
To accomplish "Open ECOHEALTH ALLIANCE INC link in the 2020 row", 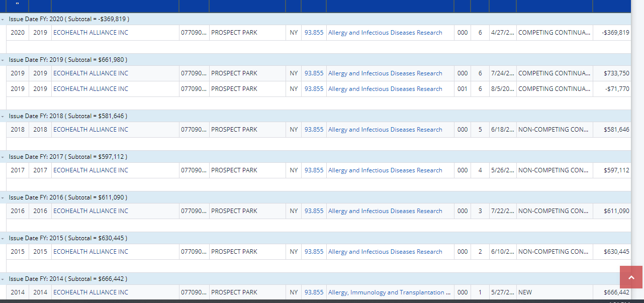I will click(x=90, y=33).
